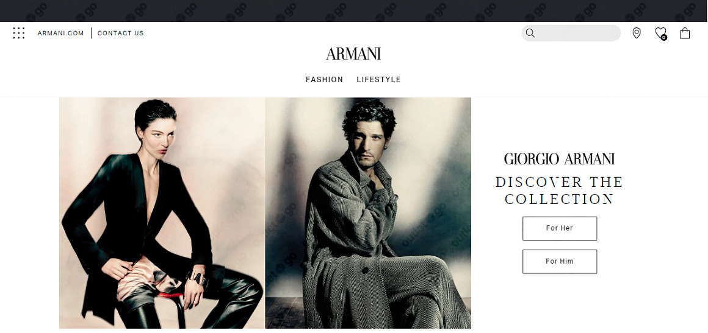Click the GIORGIO ARMANI brand logo

[x=560, y=159]
